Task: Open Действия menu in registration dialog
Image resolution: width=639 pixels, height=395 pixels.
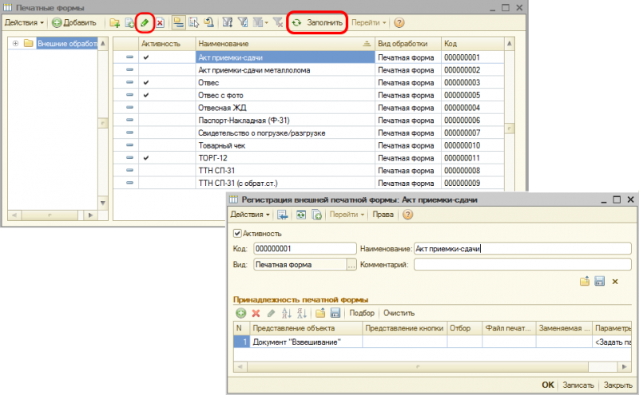Action: (x=250, y=215)
